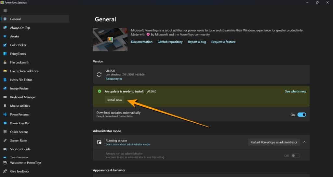Open FancyZones via its sidebar icon

[x=5, y=54]
